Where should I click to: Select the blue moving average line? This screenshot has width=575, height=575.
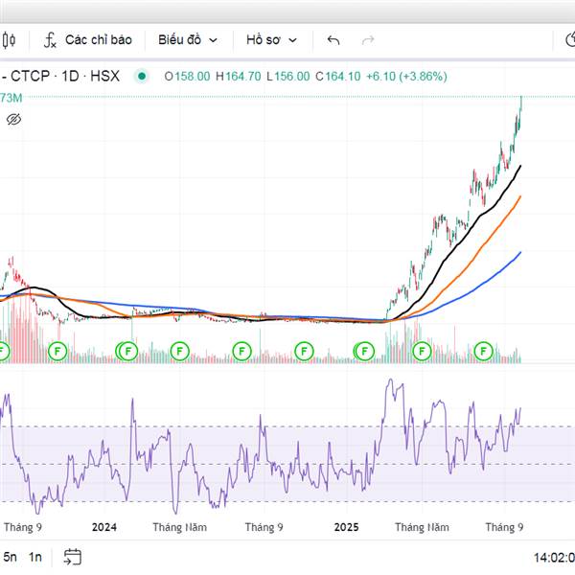pos(498,266)
